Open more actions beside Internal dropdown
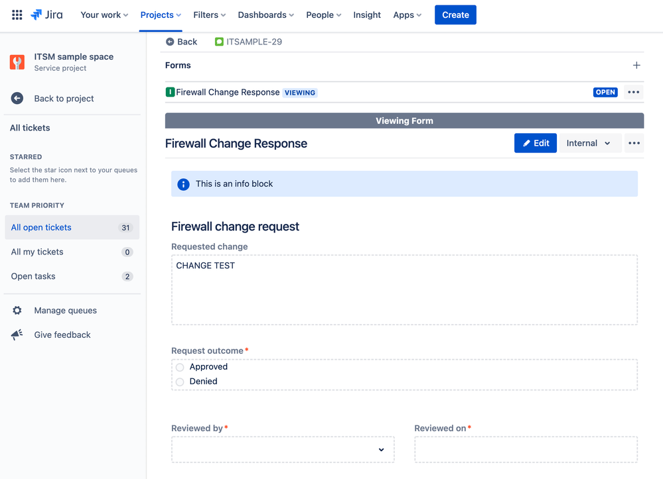Screen dimensions: 663x479 [x=634, y=143]
